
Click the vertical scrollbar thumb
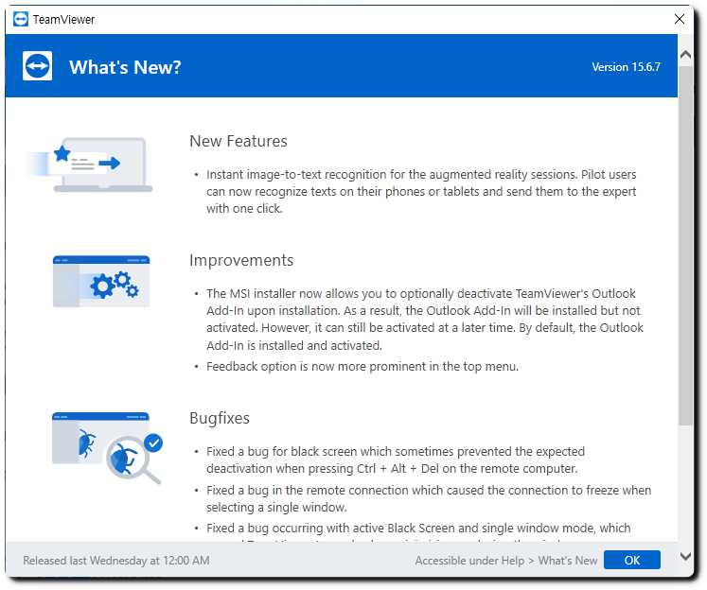(685, 246)
